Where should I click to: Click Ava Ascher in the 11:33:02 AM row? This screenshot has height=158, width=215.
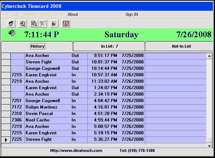[37, 81]
